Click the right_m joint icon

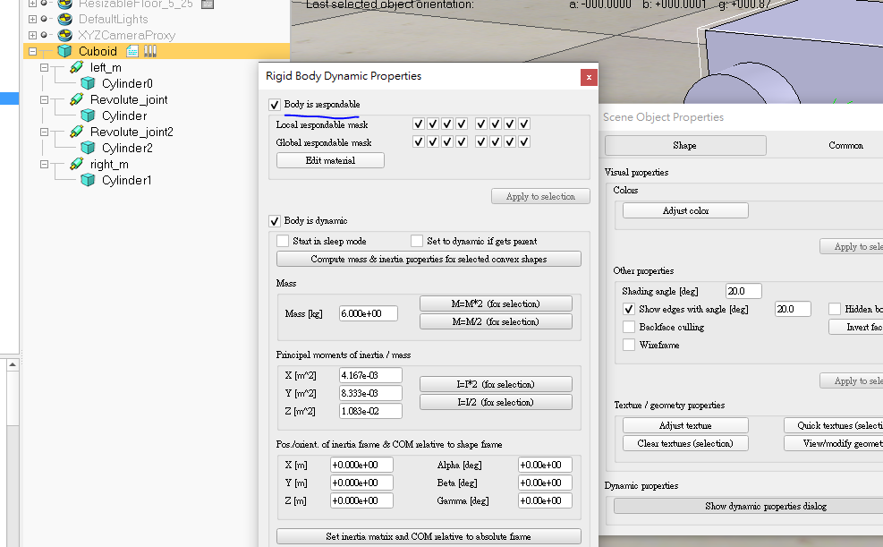77,164
